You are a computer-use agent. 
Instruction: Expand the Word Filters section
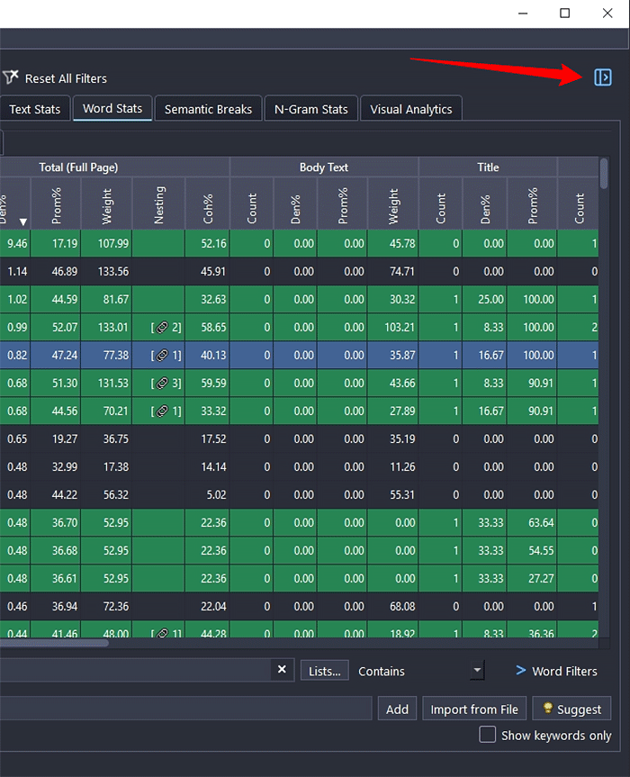(x=555, y=671)
